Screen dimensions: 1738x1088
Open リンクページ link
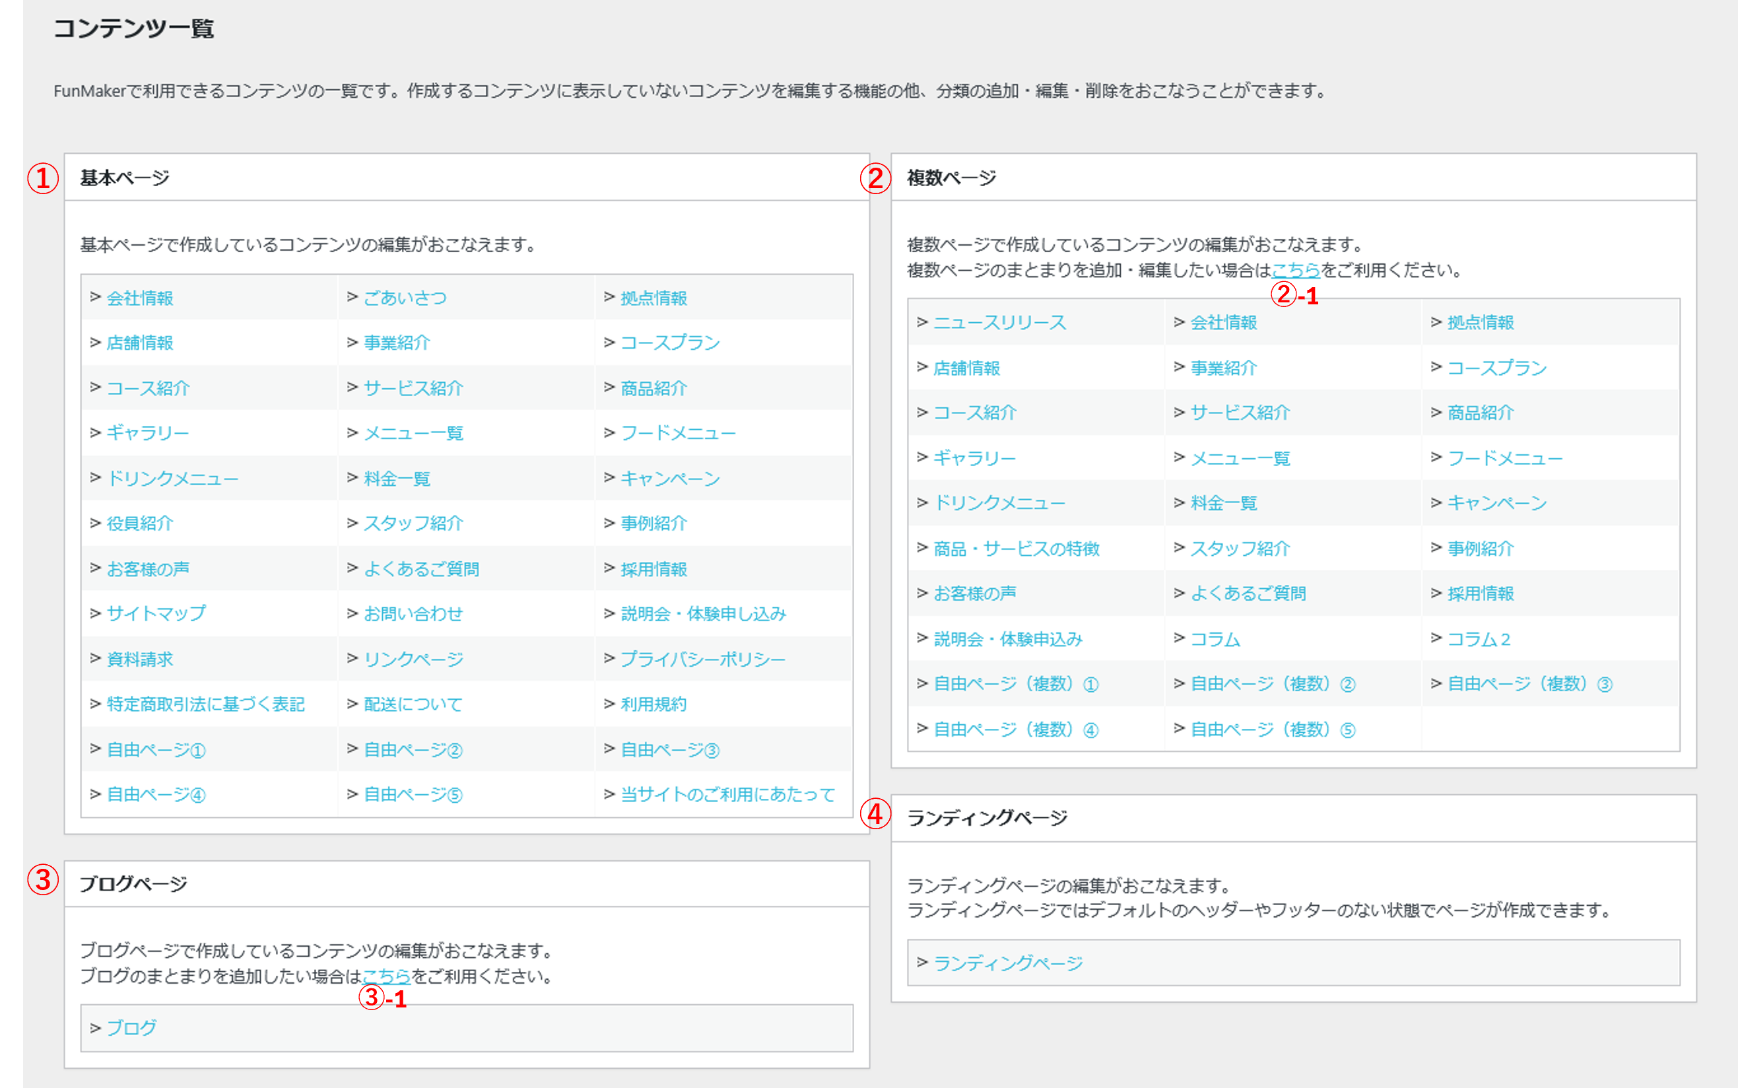pyautogui.click(x=413, y=659)
